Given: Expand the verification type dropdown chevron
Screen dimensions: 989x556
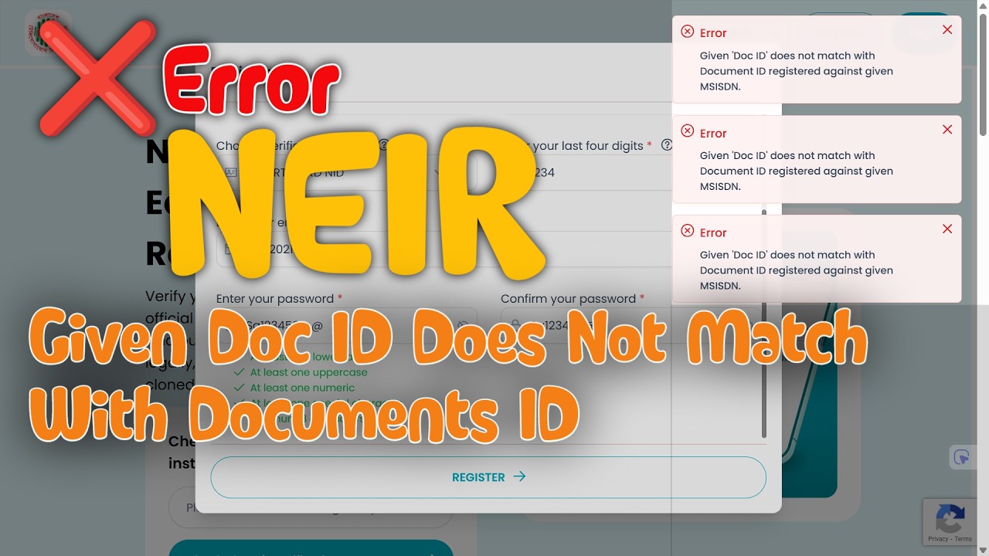Looking at the screenshot, I should (437, 172).
